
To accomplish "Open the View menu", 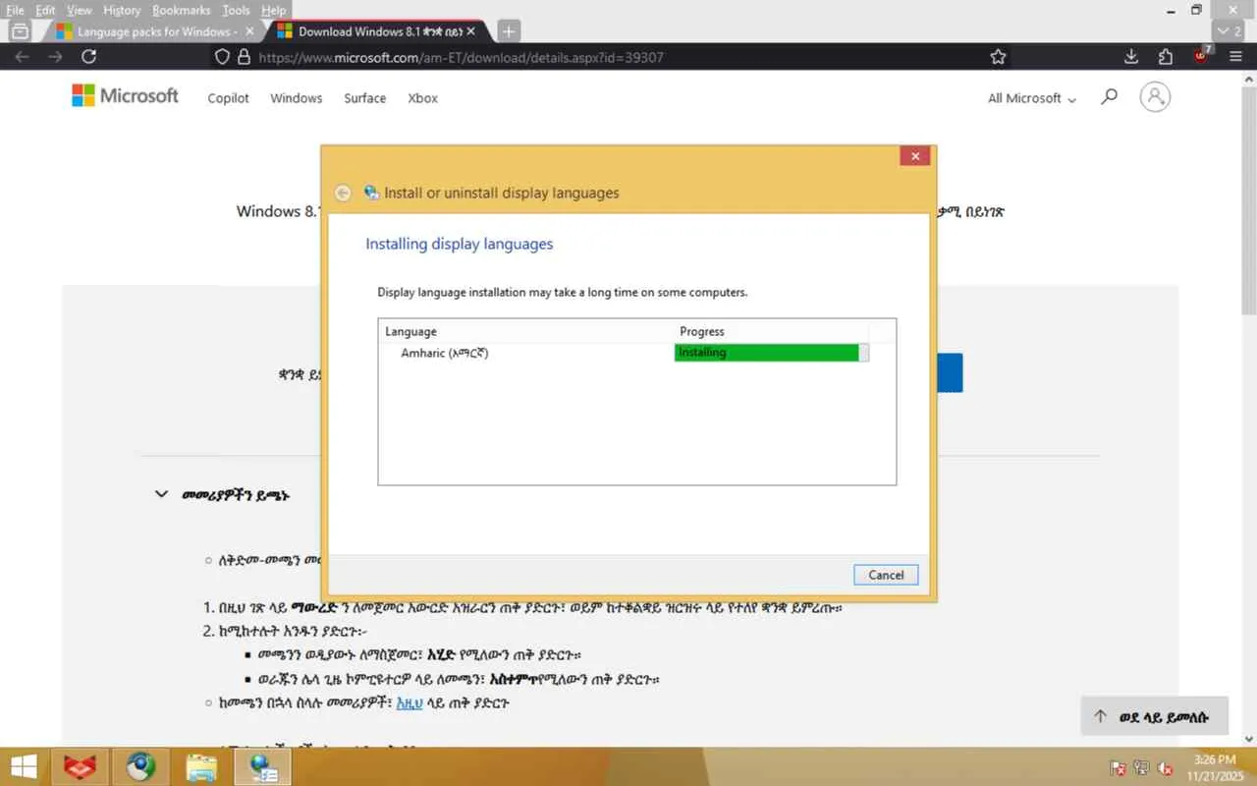I will (x=79, y=10).
